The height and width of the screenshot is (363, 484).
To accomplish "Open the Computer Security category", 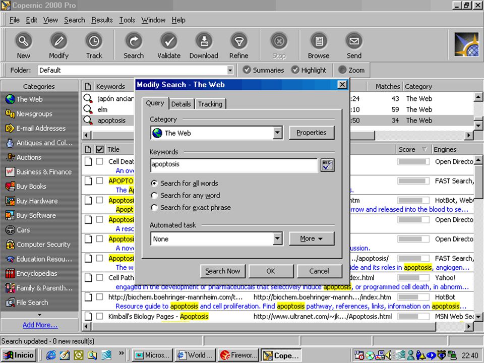I will tap(38, 244).
